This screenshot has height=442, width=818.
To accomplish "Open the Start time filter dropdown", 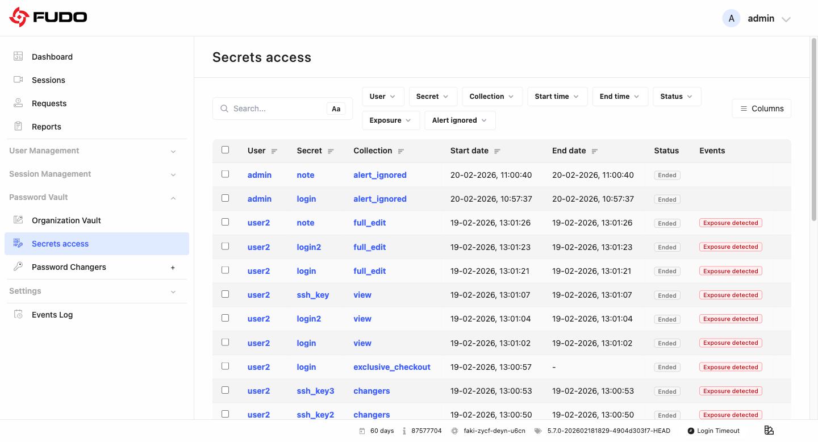I will click(x=557, y=97).
